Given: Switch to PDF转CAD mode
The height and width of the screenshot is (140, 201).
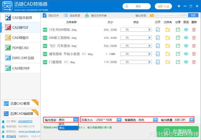Looking at the screenshot, I should coord(20,48).
